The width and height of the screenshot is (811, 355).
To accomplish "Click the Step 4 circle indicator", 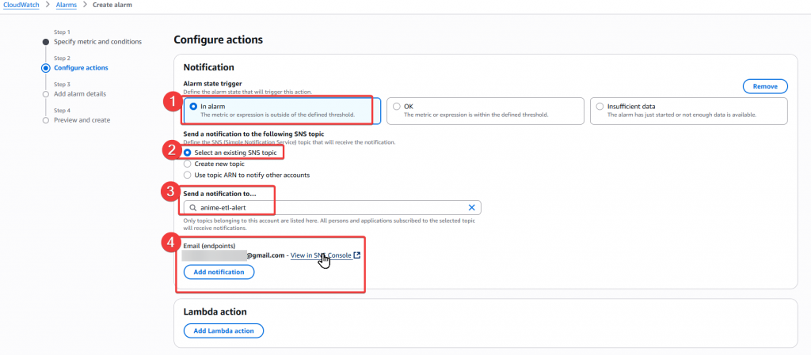I will click(x=46, y=120).
